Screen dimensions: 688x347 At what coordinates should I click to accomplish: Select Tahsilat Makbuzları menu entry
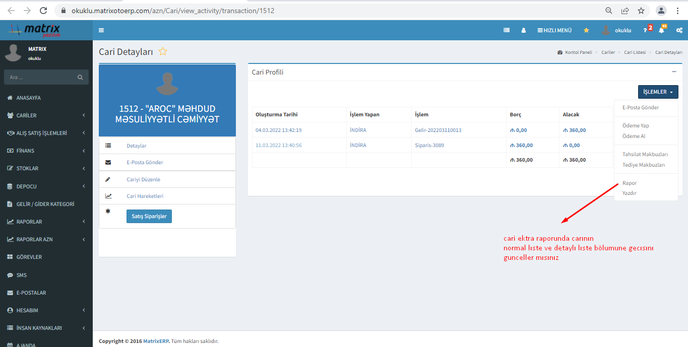645,154
